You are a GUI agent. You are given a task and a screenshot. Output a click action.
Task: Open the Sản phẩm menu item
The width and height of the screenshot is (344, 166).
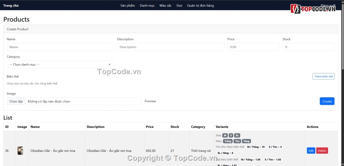127,5
